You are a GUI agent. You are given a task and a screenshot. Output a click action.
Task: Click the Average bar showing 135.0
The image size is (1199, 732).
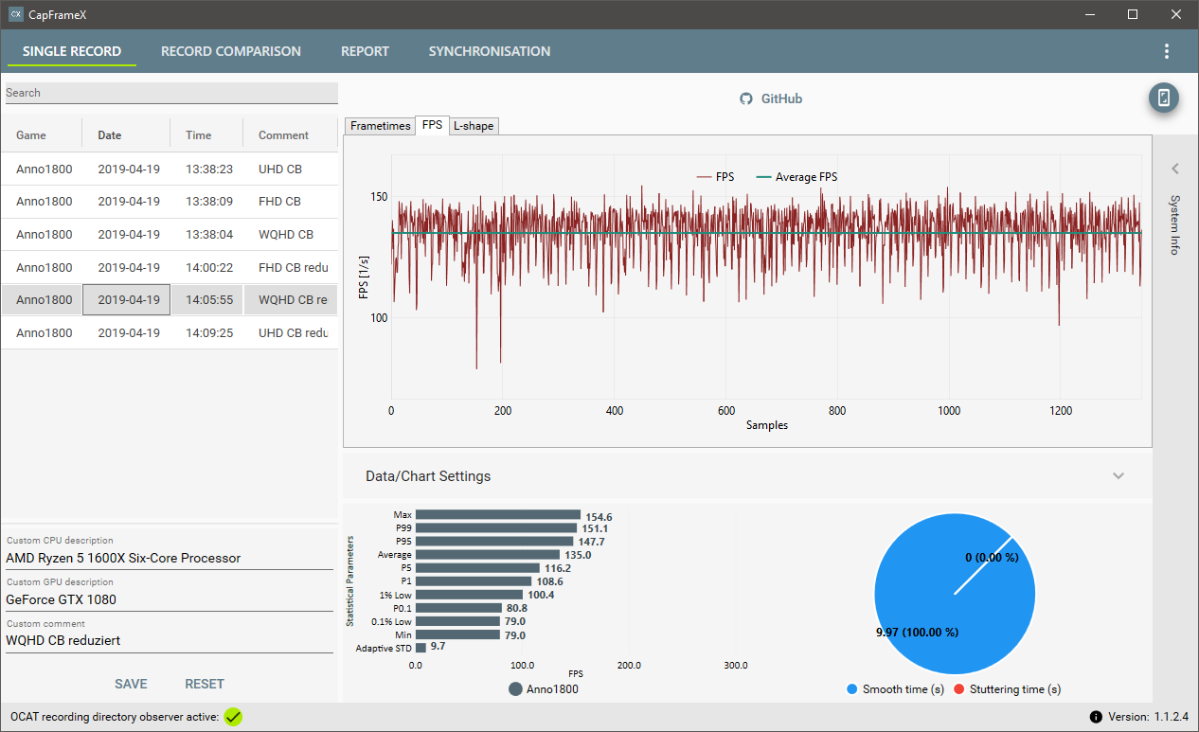[x=488, y=555]
